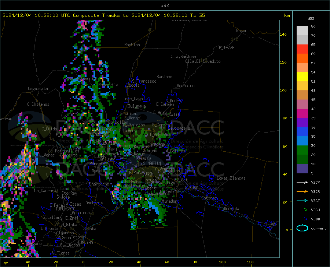The height and width of the screenshot is (267, 330).
Task: Click the 'VBCT' legend label
Action: coord(315,201)
